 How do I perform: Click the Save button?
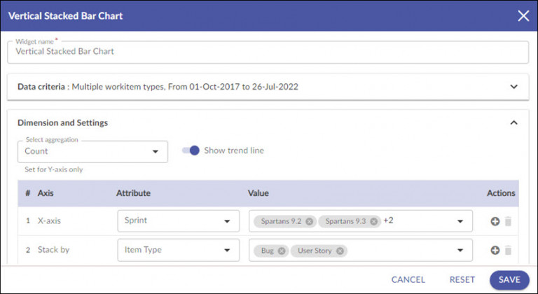(x=509, y=279)
